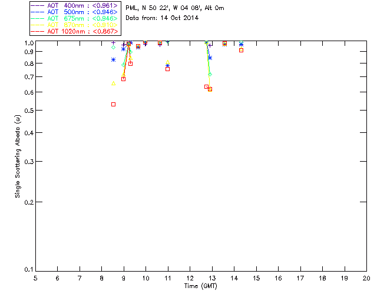Click the x-axis tick label '14'
This screenshot has width=377, height=301.
[x=234, y=278]
